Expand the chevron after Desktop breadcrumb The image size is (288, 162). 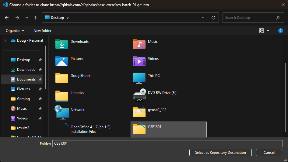(68, 18)
